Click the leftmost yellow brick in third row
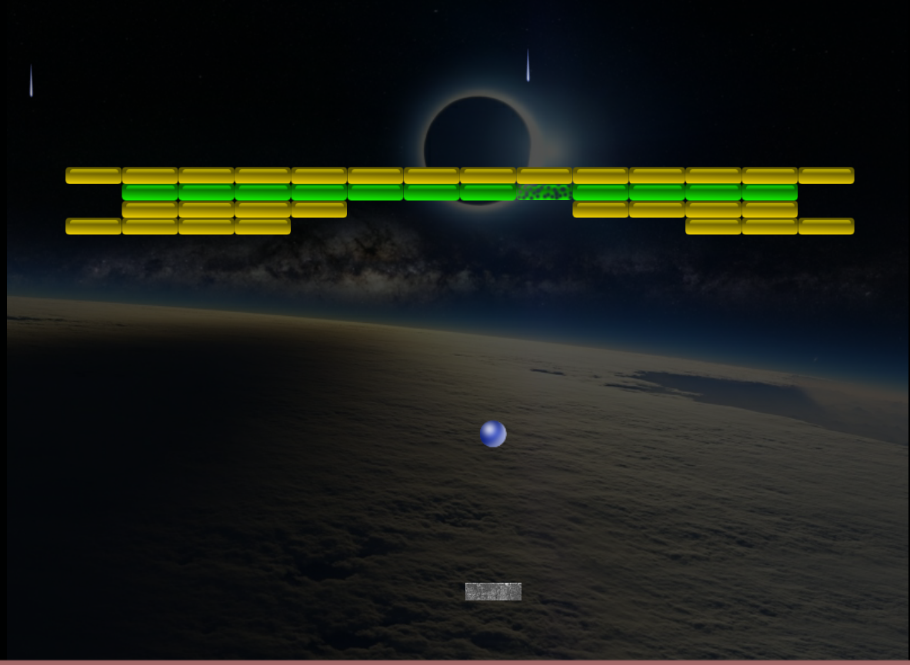This screenshot has width=910, height=665. (150, 209)
